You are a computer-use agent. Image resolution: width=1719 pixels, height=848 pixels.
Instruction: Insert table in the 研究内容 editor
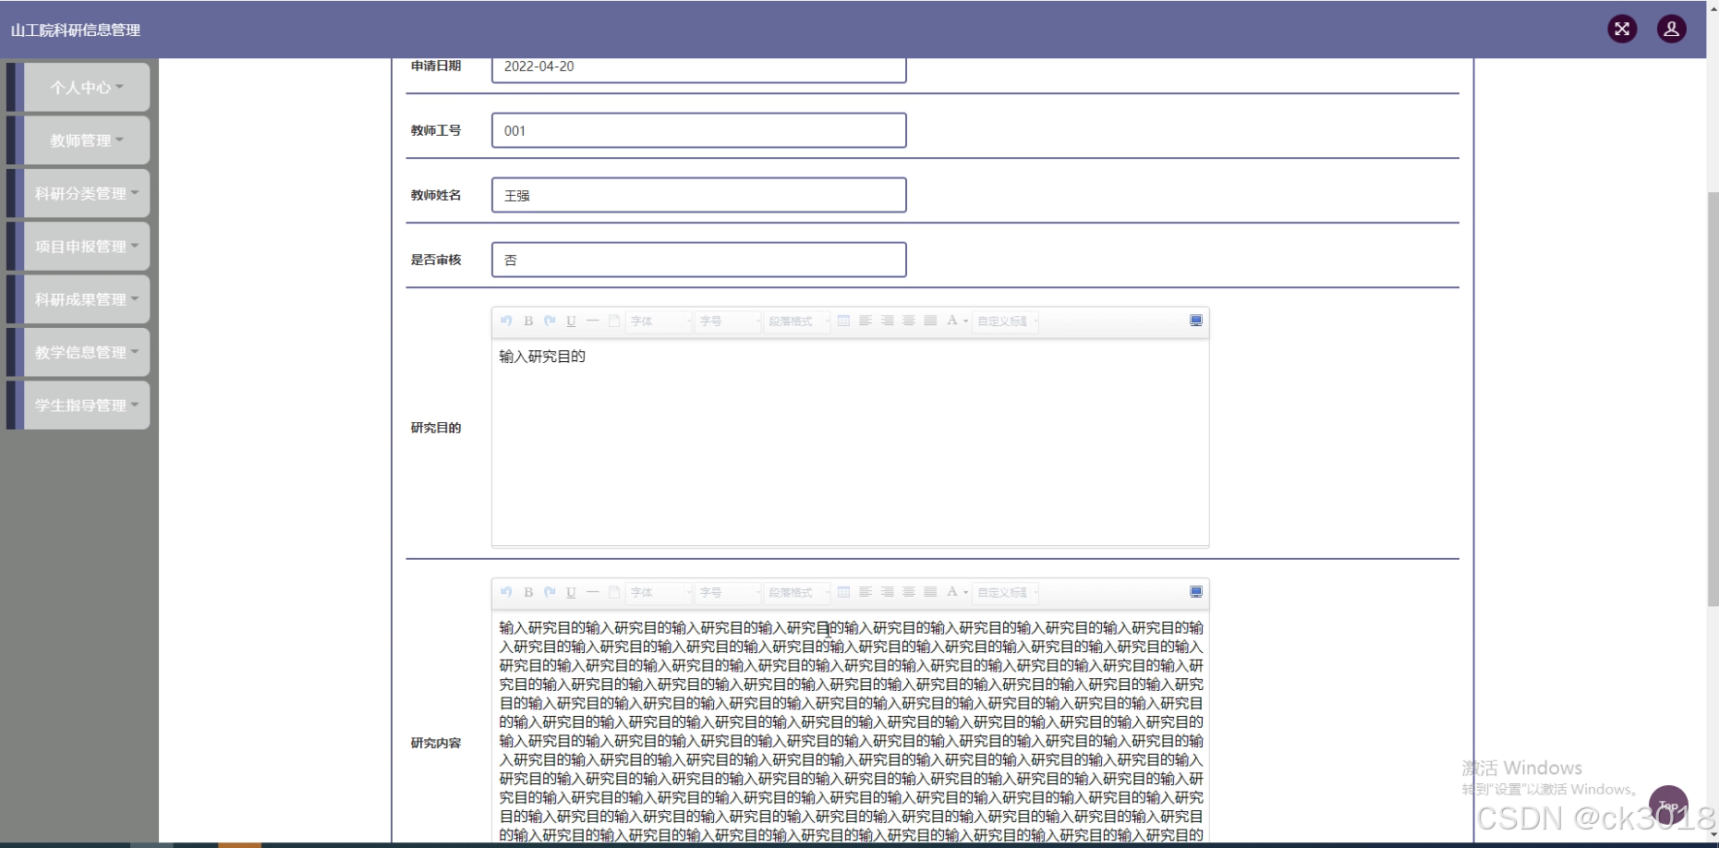(x=843, y=592)
